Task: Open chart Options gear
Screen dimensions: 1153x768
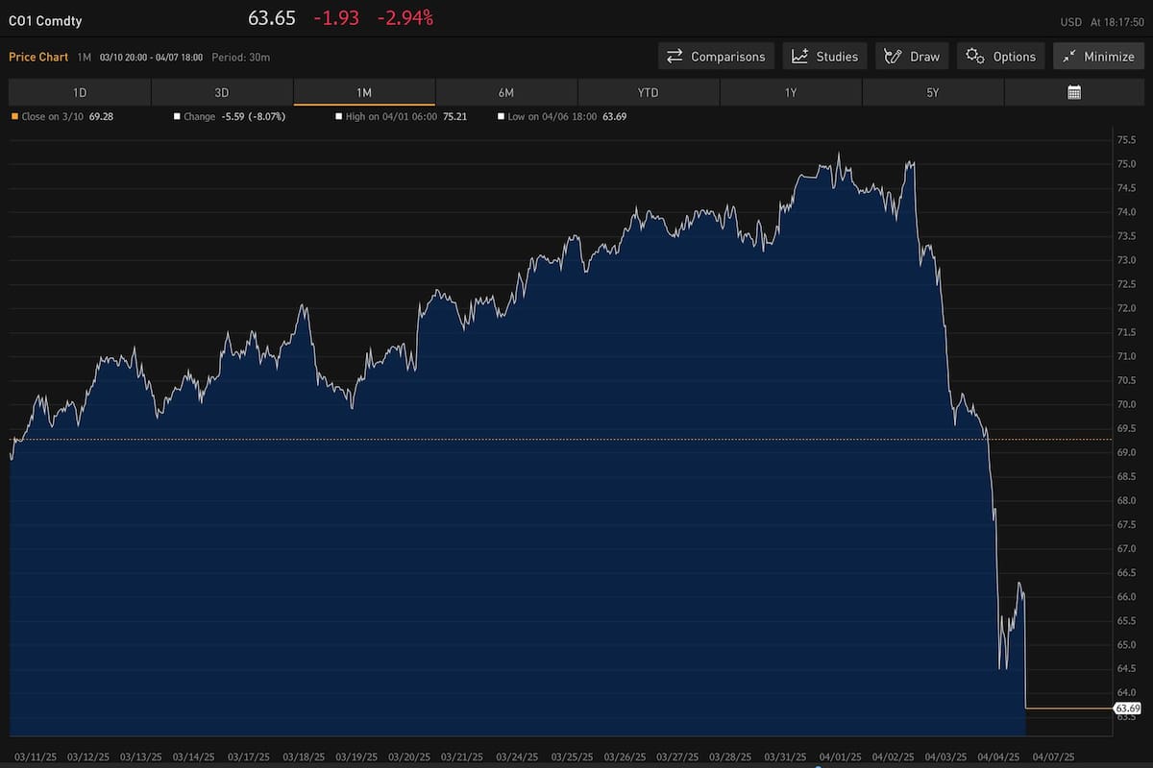Action: click(x=1001, y=57)
